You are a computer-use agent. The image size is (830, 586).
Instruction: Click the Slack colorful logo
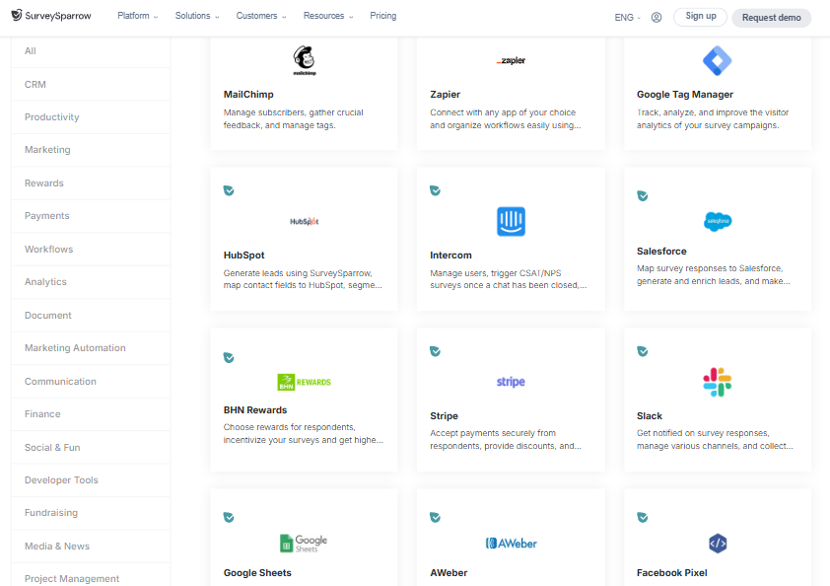click(718, 382)
